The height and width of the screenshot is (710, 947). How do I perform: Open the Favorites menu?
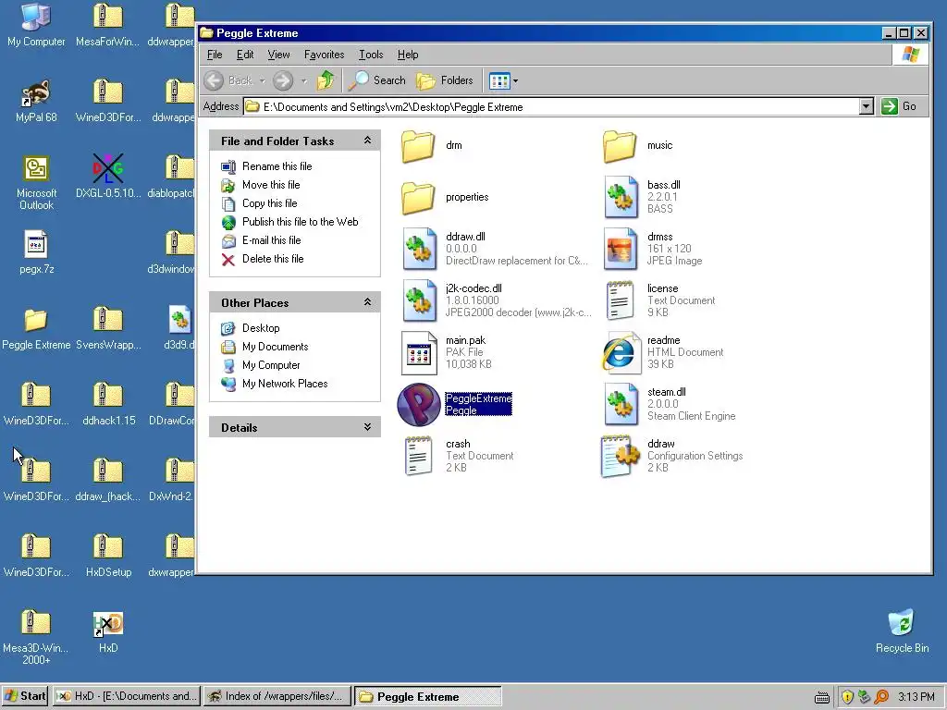(324, 55)
